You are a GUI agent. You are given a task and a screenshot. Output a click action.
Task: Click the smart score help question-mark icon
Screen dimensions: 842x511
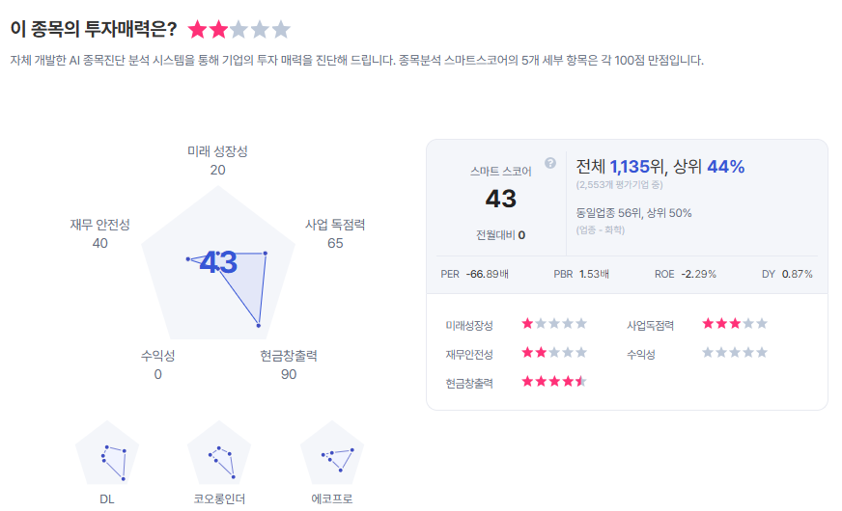pos(550,163)
